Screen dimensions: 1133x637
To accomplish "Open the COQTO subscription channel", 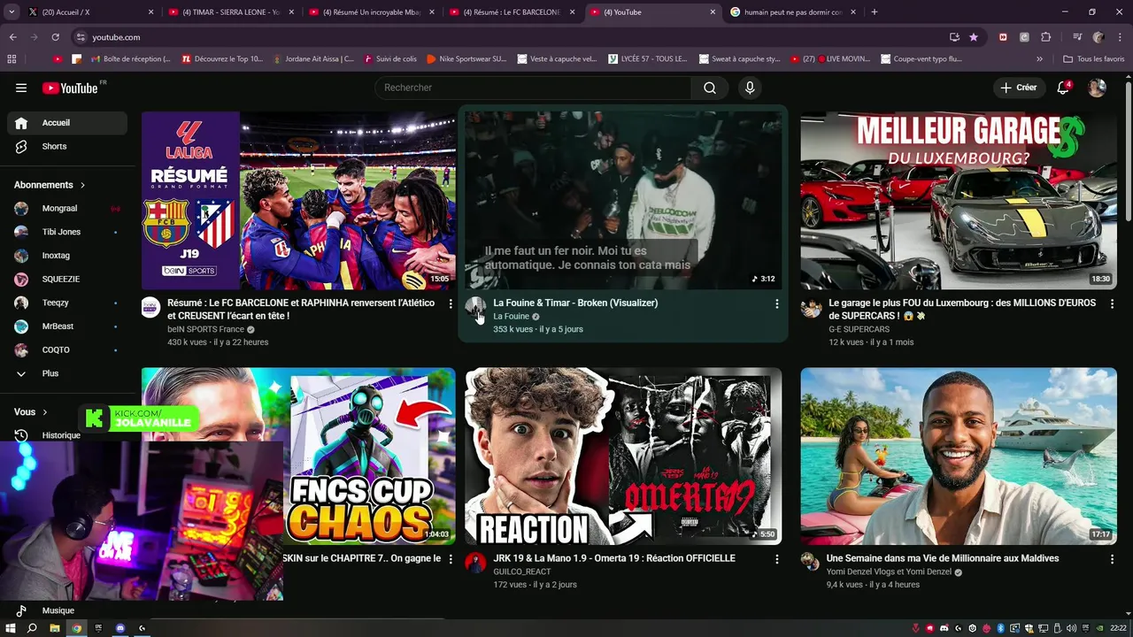I will coord(67,349).
